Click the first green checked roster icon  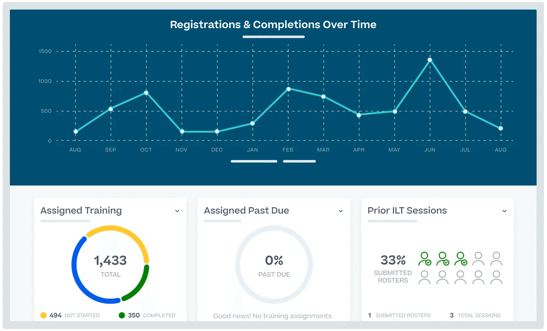coord(425,258)
